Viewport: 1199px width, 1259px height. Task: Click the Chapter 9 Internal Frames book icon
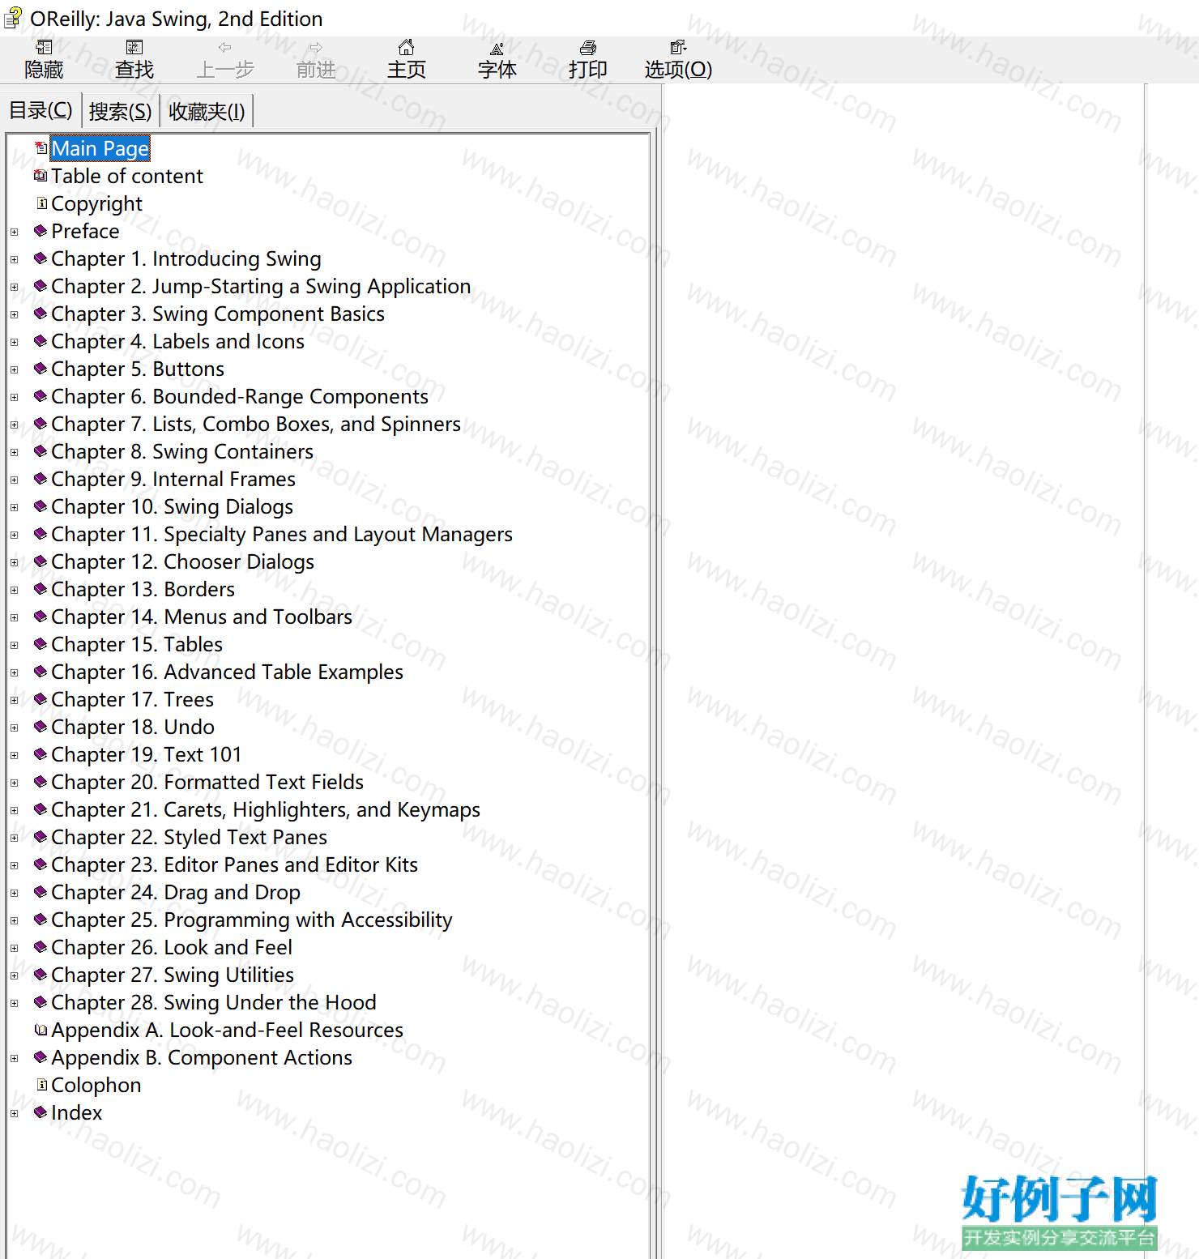point(41,479)
